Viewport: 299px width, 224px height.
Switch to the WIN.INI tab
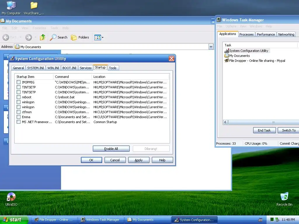click(53, 68)
